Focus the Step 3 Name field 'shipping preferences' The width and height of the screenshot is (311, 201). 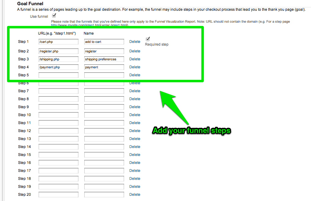coord(104,59)
